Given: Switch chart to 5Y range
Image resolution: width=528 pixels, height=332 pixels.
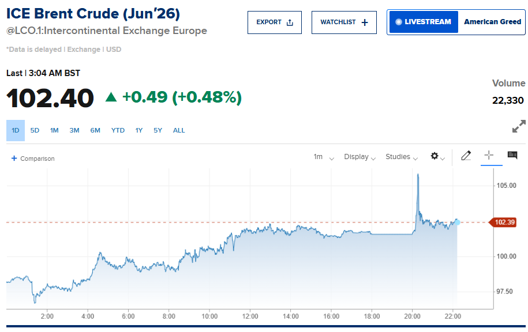Looking at the screenshot, I should click(158, 130).
